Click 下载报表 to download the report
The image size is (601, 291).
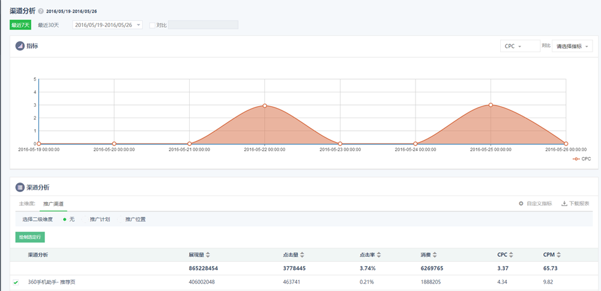pos(575,204)
